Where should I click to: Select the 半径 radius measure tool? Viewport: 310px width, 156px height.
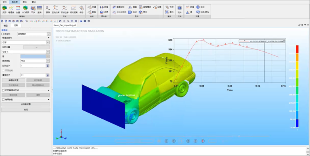200,7
